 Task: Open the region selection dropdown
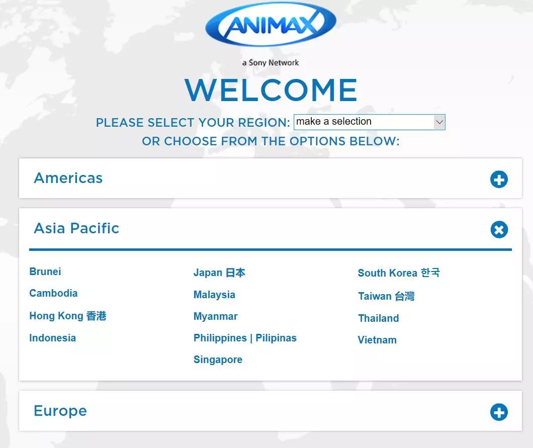(x=370, y=122)
